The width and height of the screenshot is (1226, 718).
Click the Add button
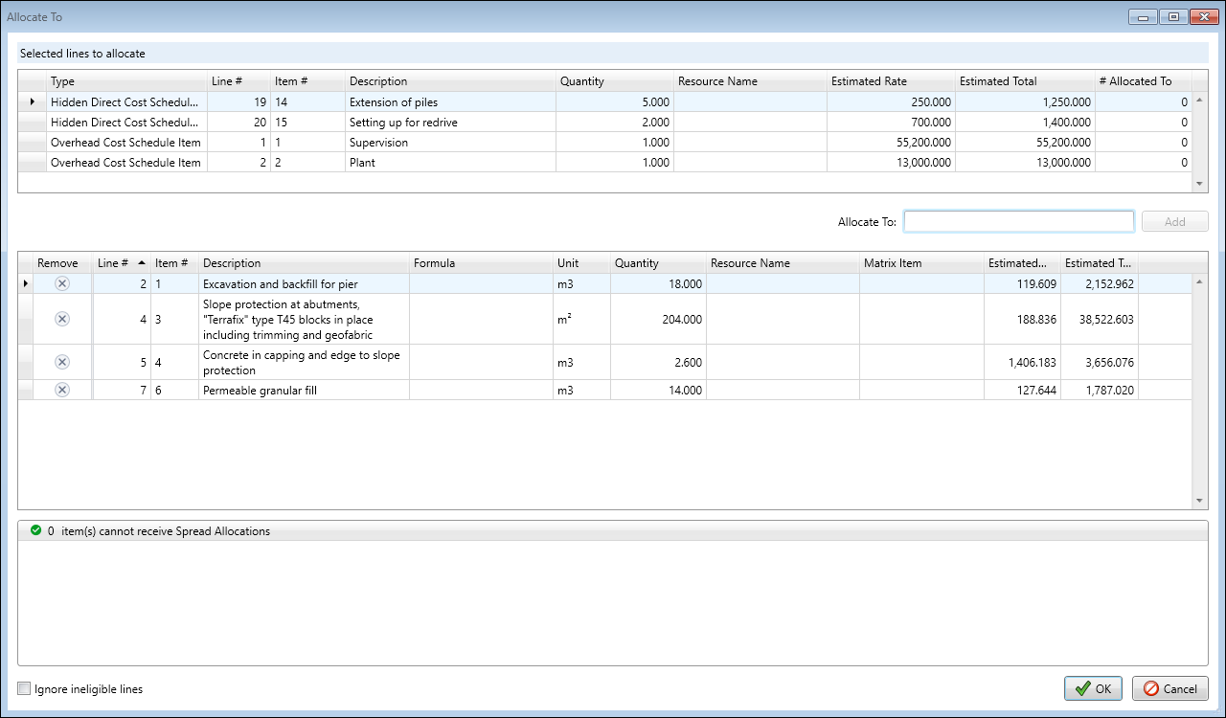[1174, 222]
